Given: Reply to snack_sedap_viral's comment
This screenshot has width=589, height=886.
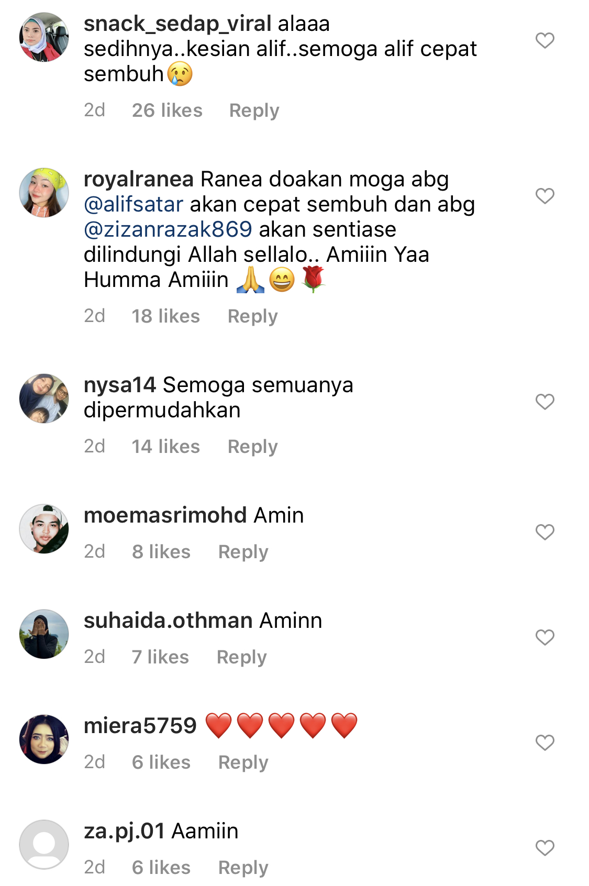Looking at the screenshot, I should 254,110.
